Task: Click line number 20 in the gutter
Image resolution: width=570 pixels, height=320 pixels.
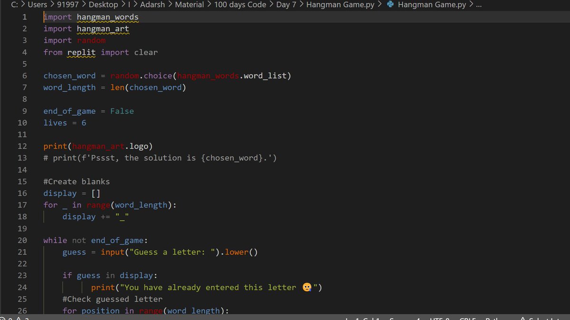Action: 22,240
